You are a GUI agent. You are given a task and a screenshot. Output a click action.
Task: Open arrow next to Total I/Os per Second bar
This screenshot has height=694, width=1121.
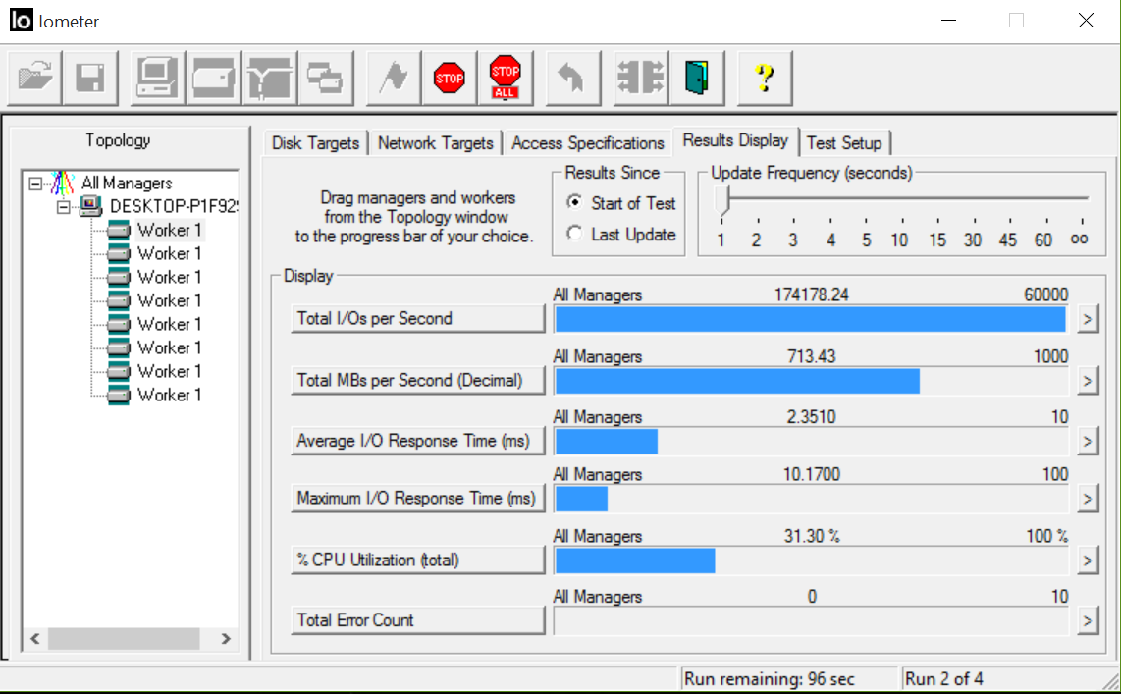pyautogui.click(x=1087, y=319)
